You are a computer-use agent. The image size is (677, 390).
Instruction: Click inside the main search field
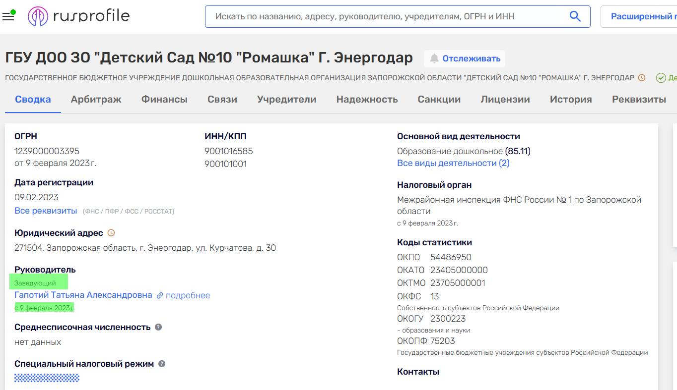[x=372, y=16]
